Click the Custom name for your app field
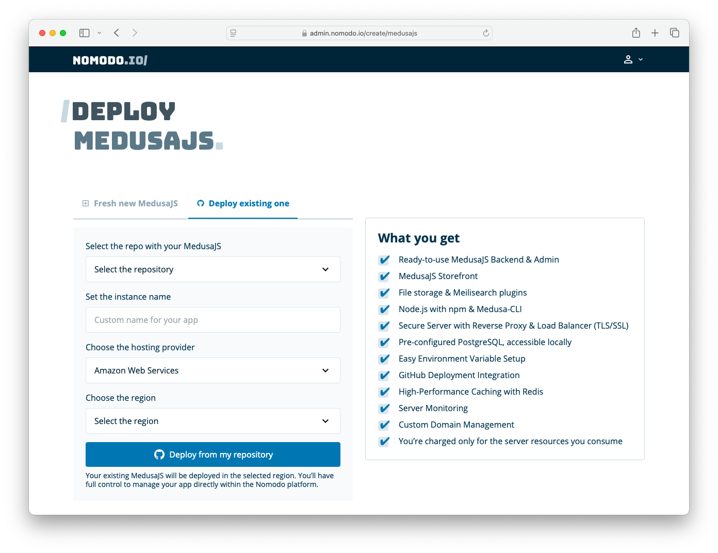This screenshot has width=718, height=553. (213, 320)
